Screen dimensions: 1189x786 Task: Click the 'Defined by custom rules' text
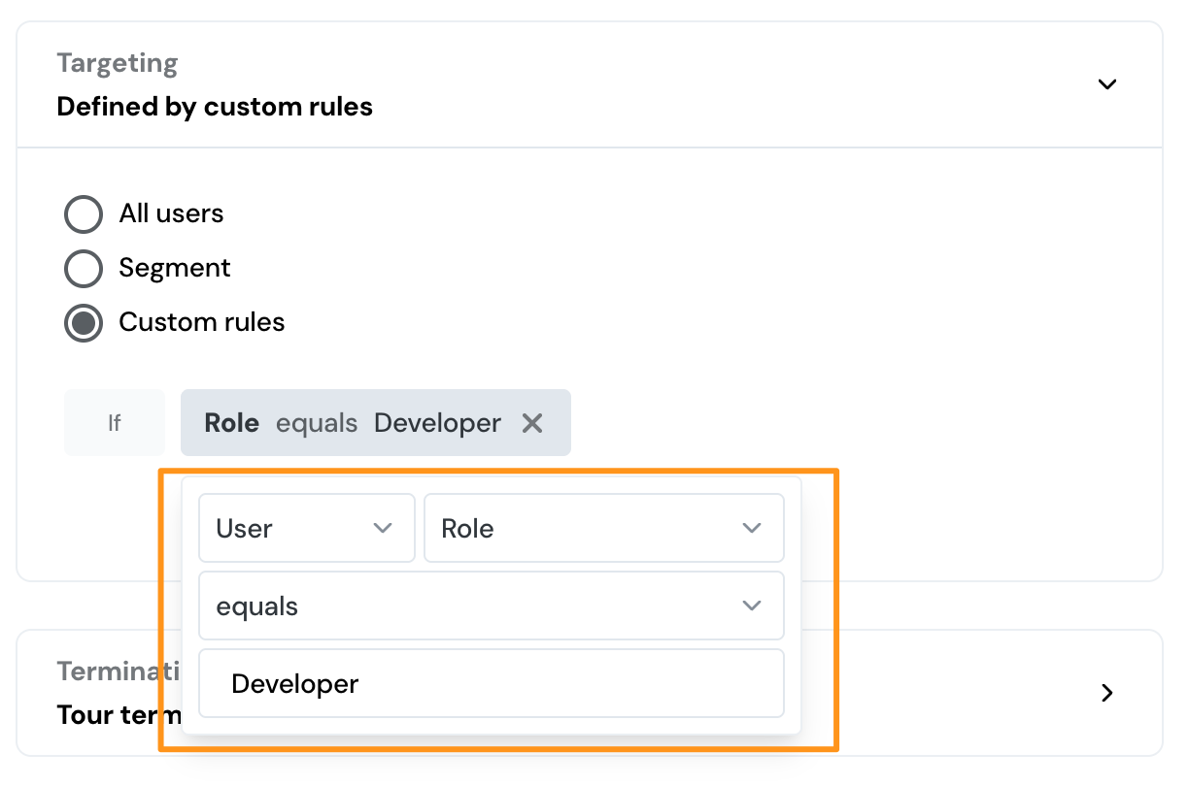(x=215, y=107)
